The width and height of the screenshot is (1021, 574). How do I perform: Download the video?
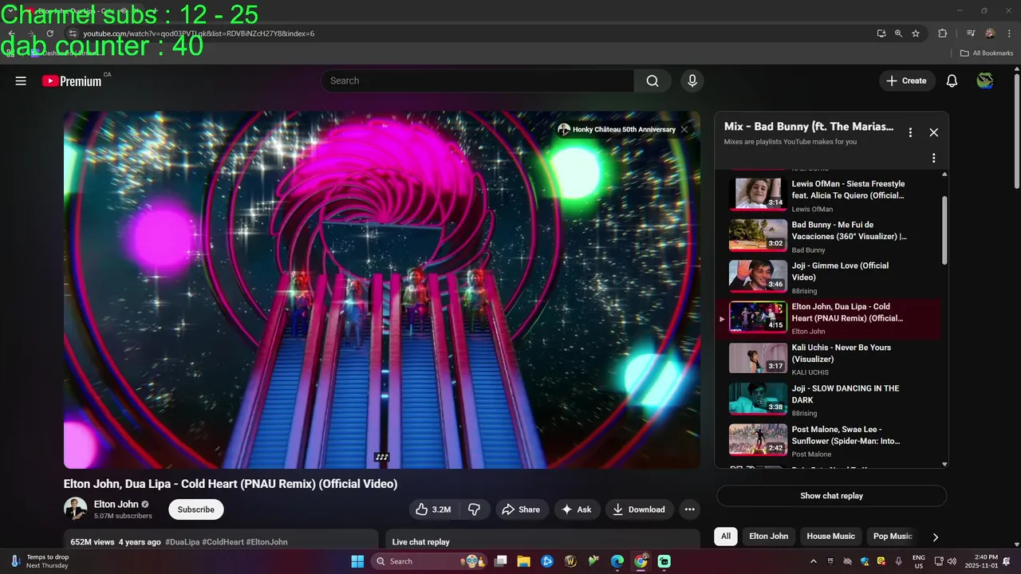coord(639,509)
